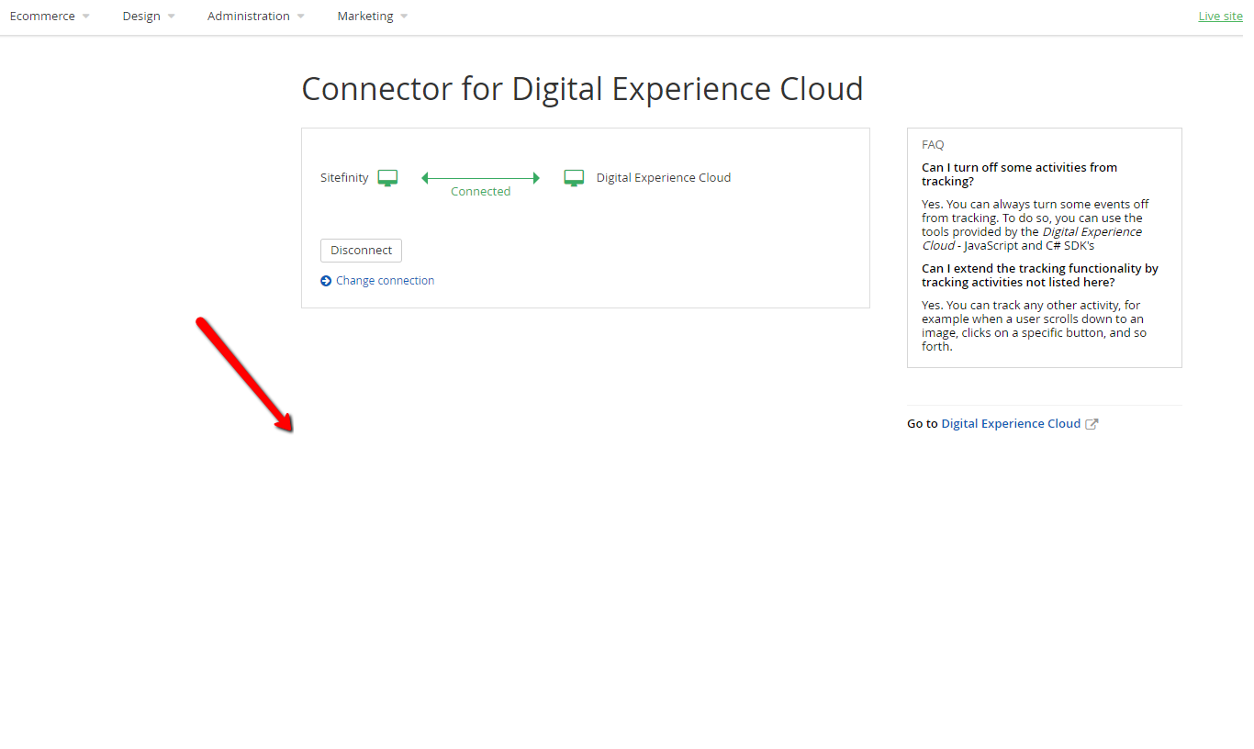Image resolution: width=1254 pixels, height=749 pixels.
Task: Click the Sitefinity label
Action: pyautogui.click(x=344, y=178)
